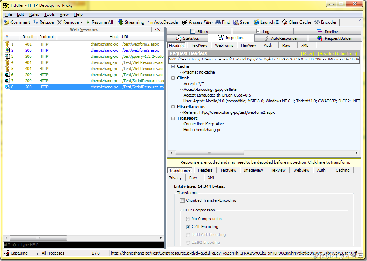The width and height of the screenshot is (367, 261).
Task: Open the Tools menu
Action: click(49, 14)
